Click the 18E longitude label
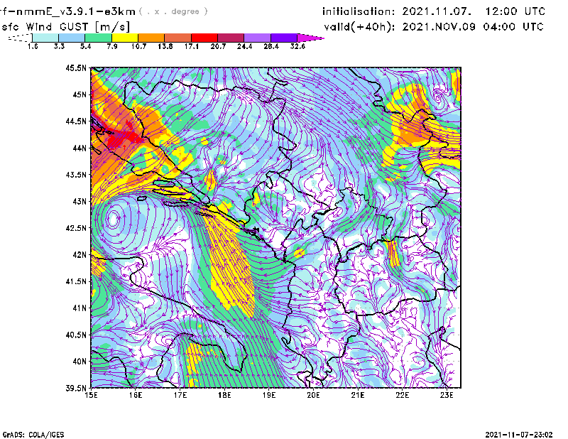Image resolution: width=568 pixels, height=439 pixels. pyautogui.click(x=224, y=395)
